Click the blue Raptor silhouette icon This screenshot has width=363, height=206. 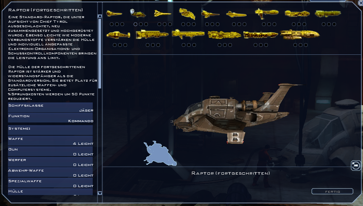click(160, 153)
